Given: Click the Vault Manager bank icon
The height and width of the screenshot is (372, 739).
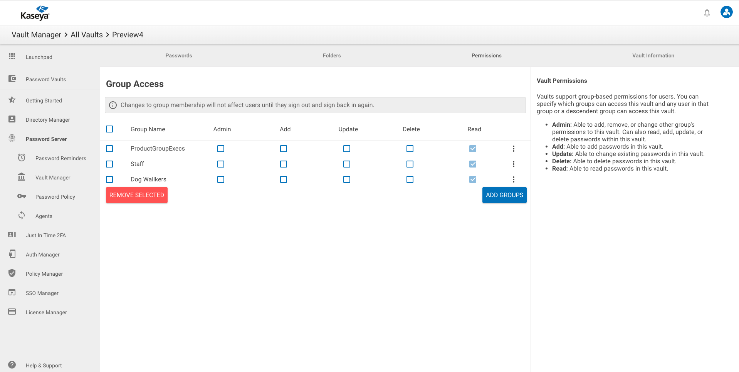Looking at the screenshot, I should pos(22,177).
